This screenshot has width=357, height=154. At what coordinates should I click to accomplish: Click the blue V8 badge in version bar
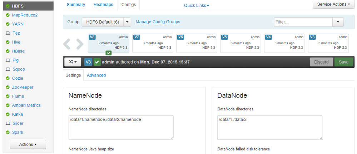(88, 62)
